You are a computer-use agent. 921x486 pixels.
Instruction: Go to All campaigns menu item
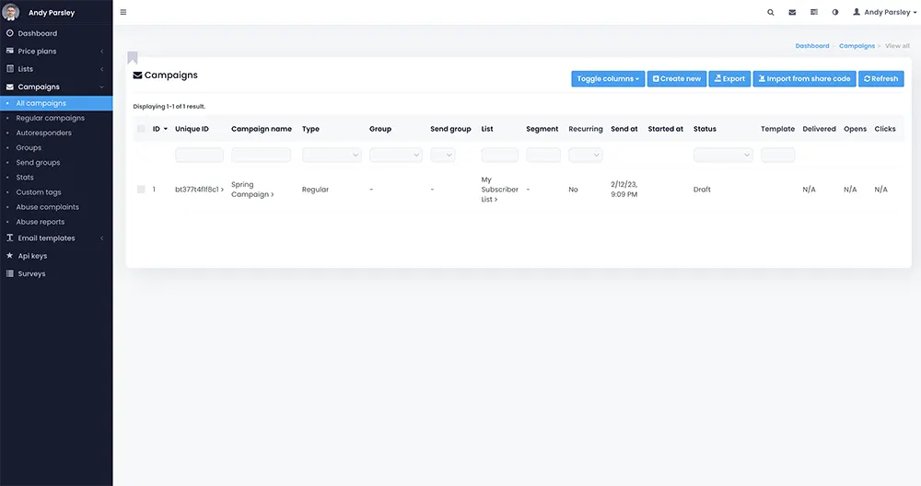[56, 103]
